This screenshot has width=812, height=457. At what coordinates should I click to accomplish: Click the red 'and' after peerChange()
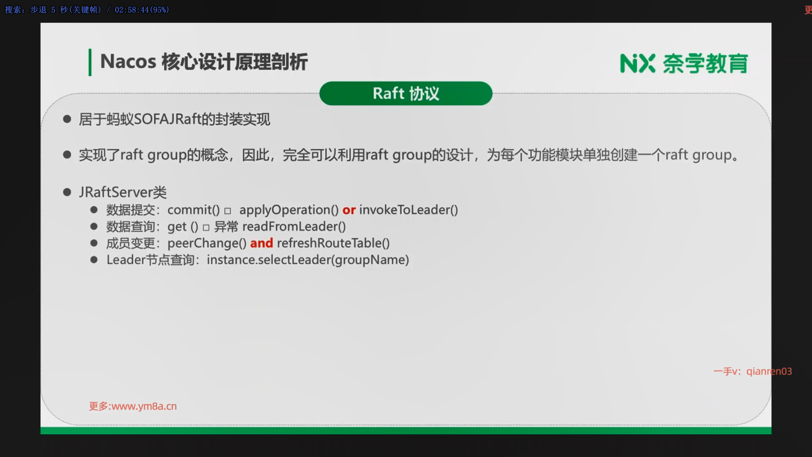(x=261, y=243)
